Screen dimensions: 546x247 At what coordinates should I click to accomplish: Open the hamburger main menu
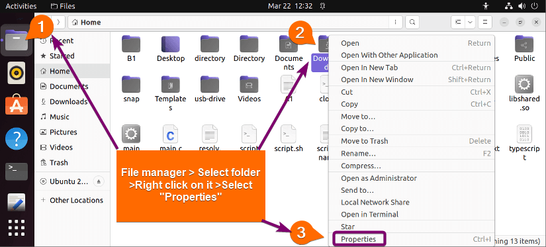(484, 23)
